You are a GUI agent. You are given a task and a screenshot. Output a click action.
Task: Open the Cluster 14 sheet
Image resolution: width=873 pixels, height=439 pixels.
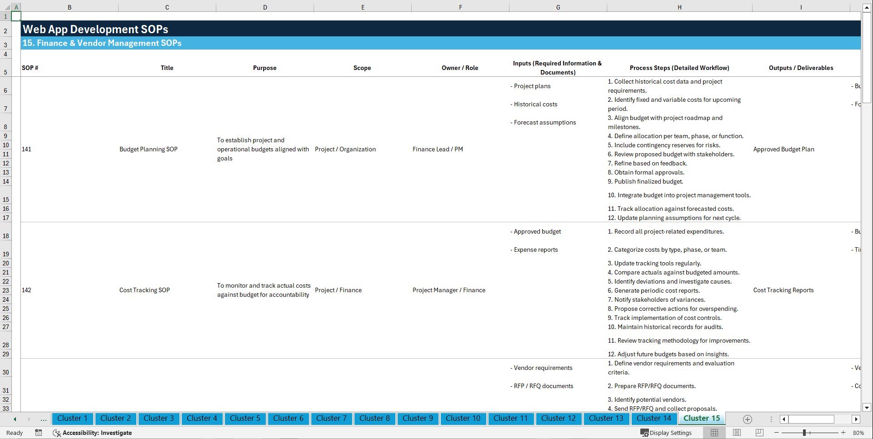click(x=654, y=419)
